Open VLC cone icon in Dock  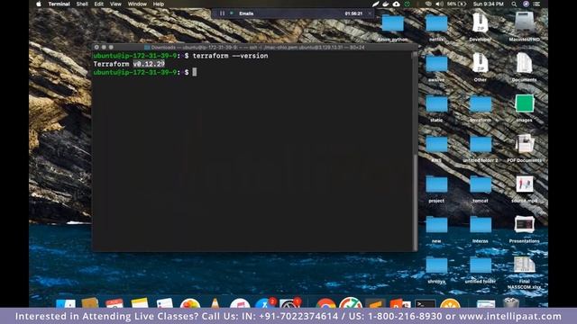click(x=215, y=303)
